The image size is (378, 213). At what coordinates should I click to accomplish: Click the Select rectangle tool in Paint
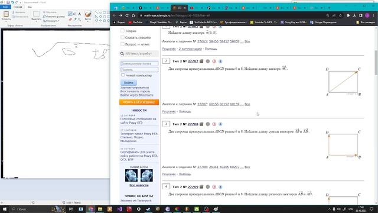tap(37, 14)
